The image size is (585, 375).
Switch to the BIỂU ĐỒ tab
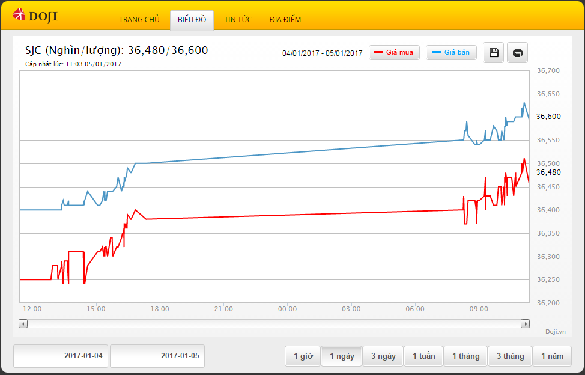[x=192, y=20]
